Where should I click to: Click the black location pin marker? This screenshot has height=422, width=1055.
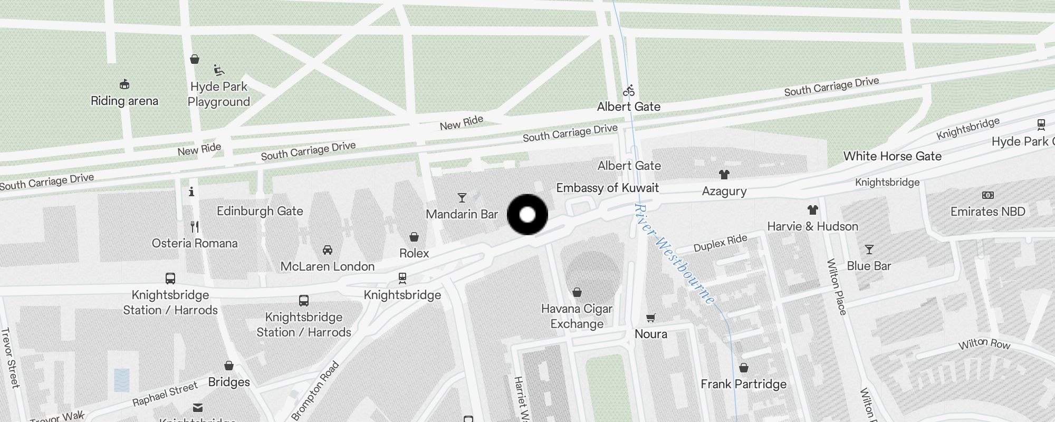point(527,215)
